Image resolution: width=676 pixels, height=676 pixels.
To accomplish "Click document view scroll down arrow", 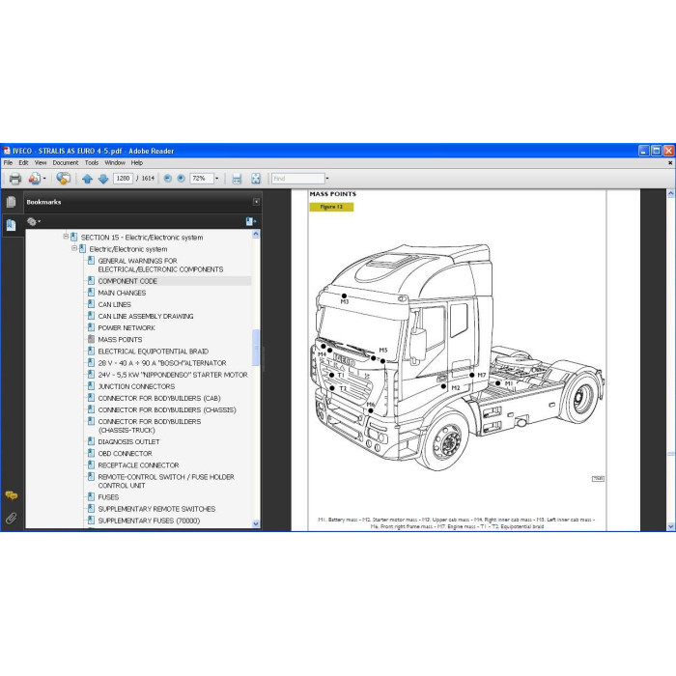I will [x=670, y=526].
